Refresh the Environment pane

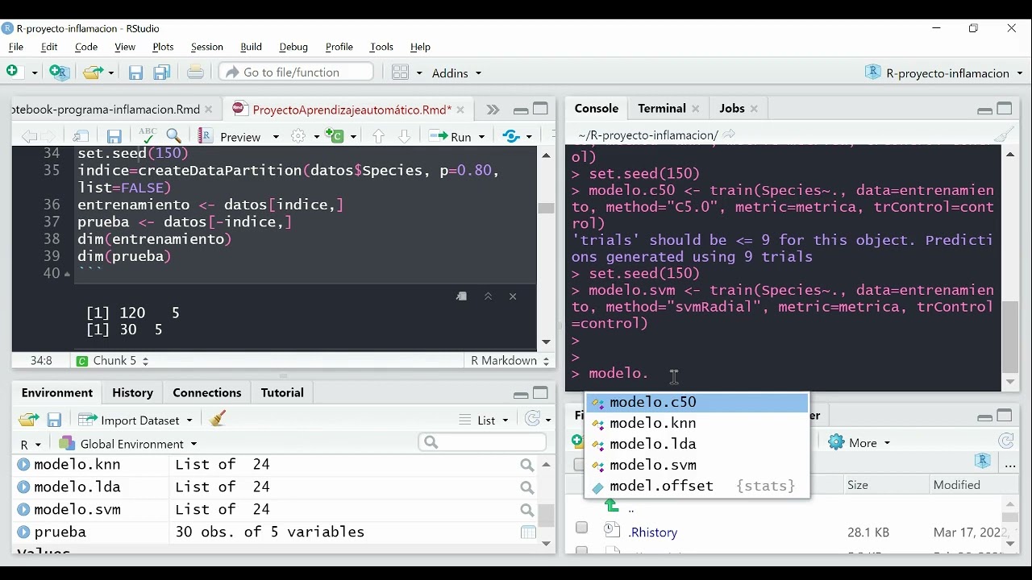pos(532,419)
